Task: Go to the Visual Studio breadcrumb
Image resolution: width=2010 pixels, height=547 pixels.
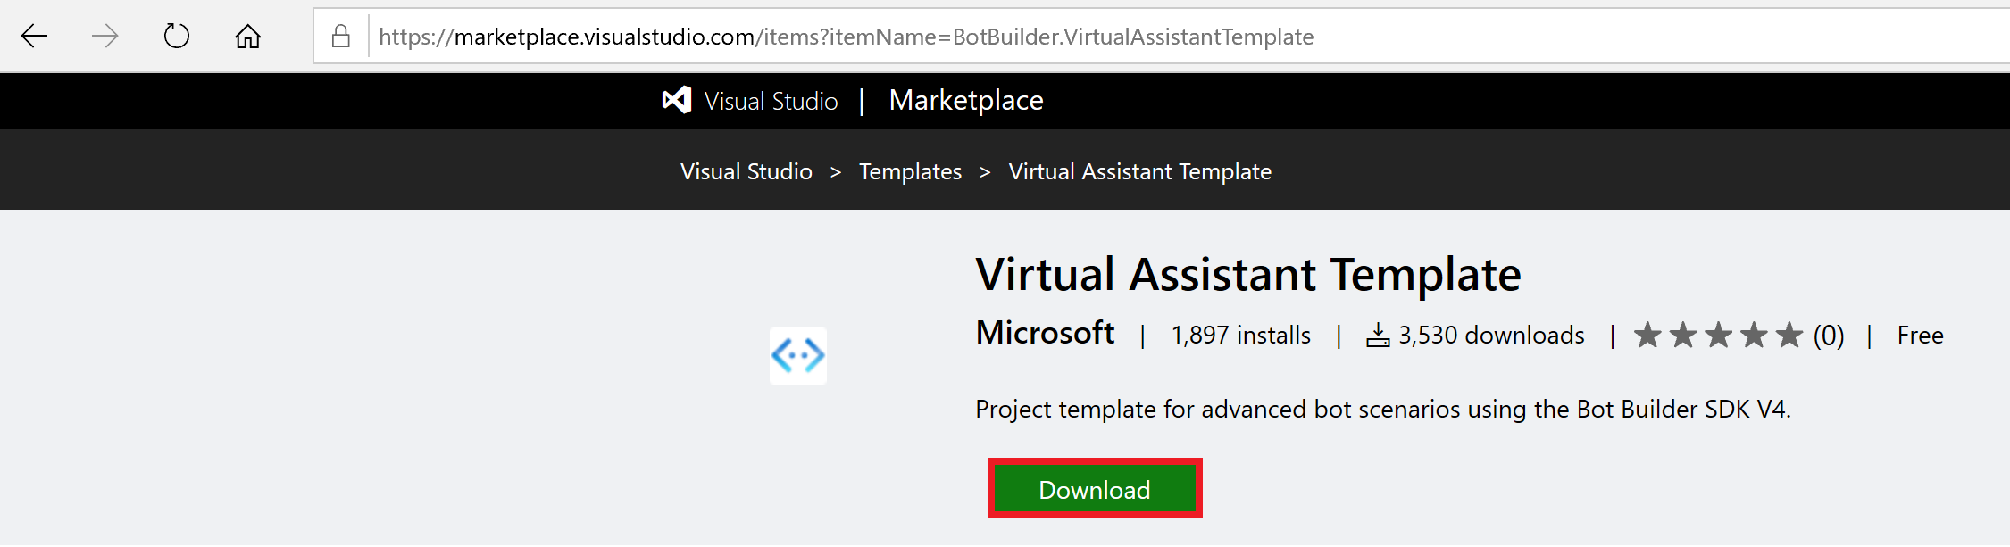Action: pos(746,171)
